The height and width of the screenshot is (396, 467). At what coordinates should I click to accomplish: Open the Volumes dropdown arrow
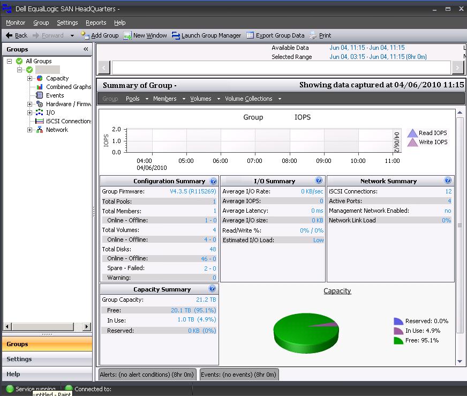[219, 99]
